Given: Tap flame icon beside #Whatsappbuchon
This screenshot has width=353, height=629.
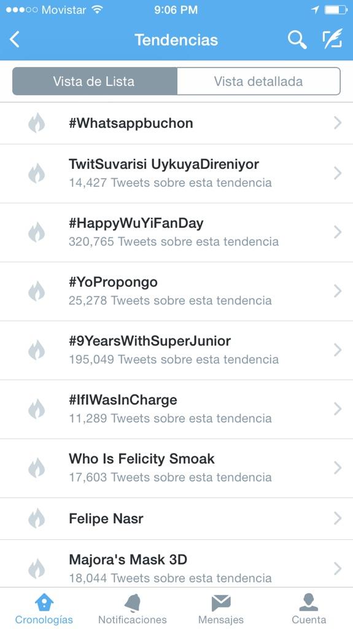Looking at the screenshot, I should tap(36, 123).
